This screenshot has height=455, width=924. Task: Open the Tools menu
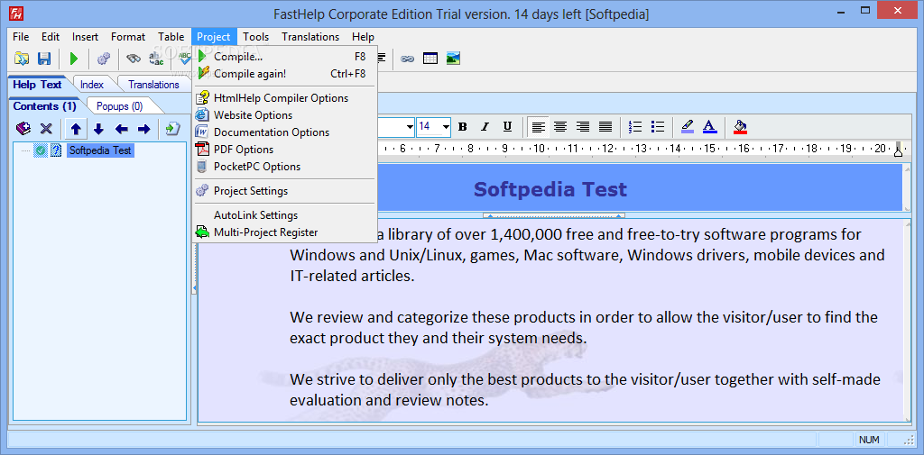255,37
